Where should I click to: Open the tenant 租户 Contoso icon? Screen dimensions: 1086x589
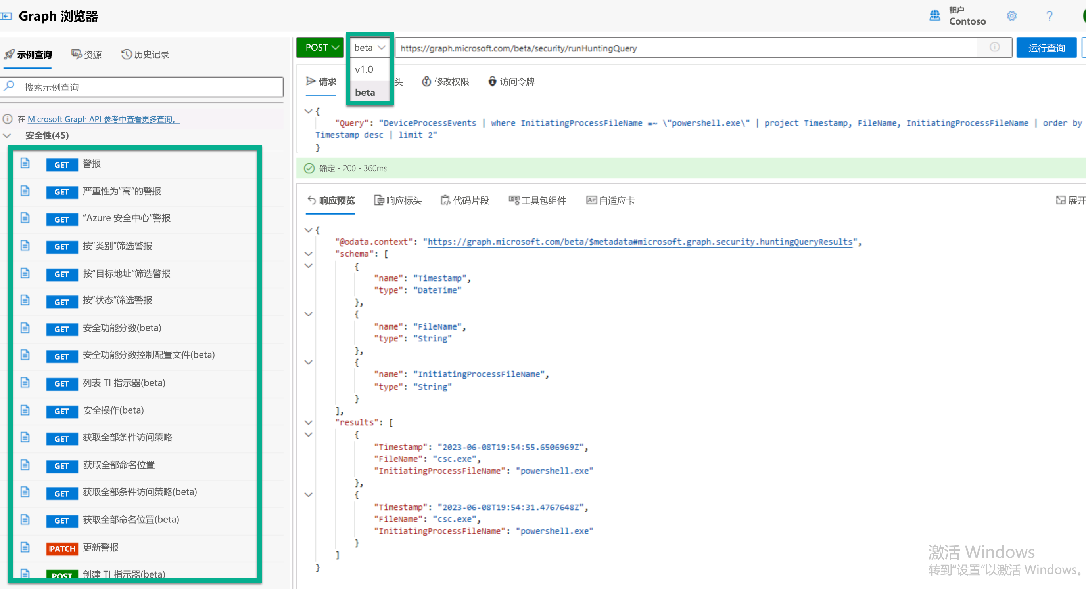tap(934, 16)
